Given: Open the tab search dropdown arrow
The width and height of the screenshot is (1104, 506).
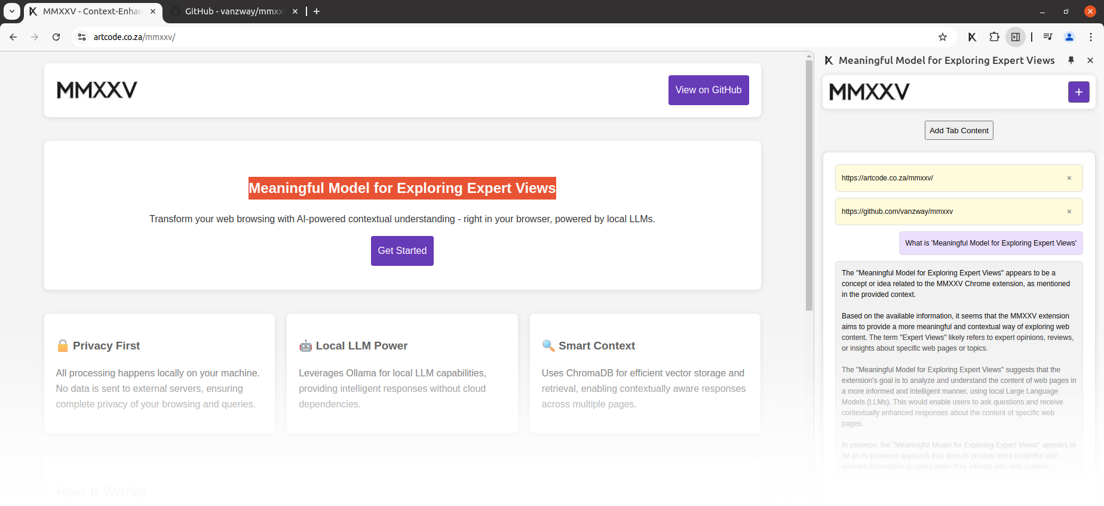Looking at the screenshot, I should pos(12,11).
